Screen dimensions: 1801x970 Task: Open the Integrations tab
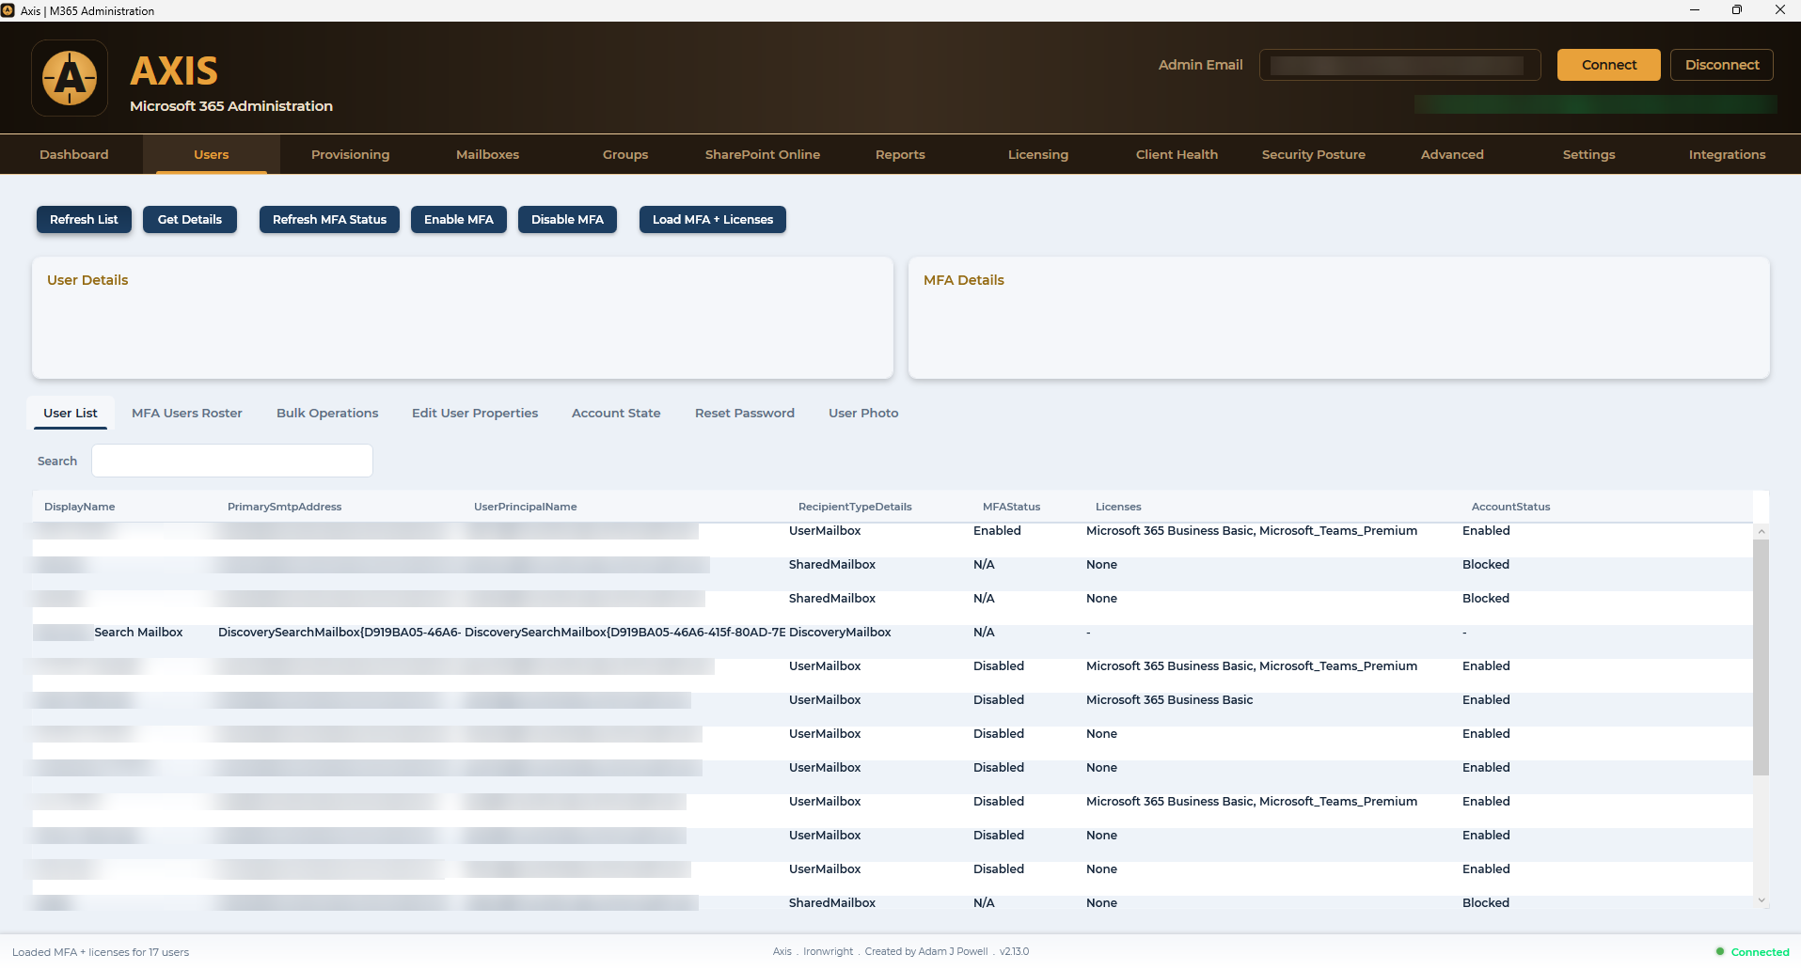coord(1727,154)
